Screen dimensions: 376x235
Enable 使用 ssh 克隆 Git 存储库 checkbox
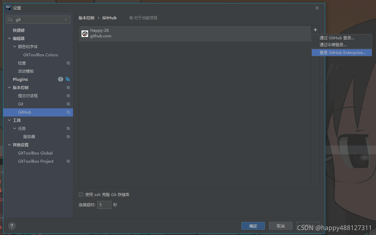coord(81,194)
